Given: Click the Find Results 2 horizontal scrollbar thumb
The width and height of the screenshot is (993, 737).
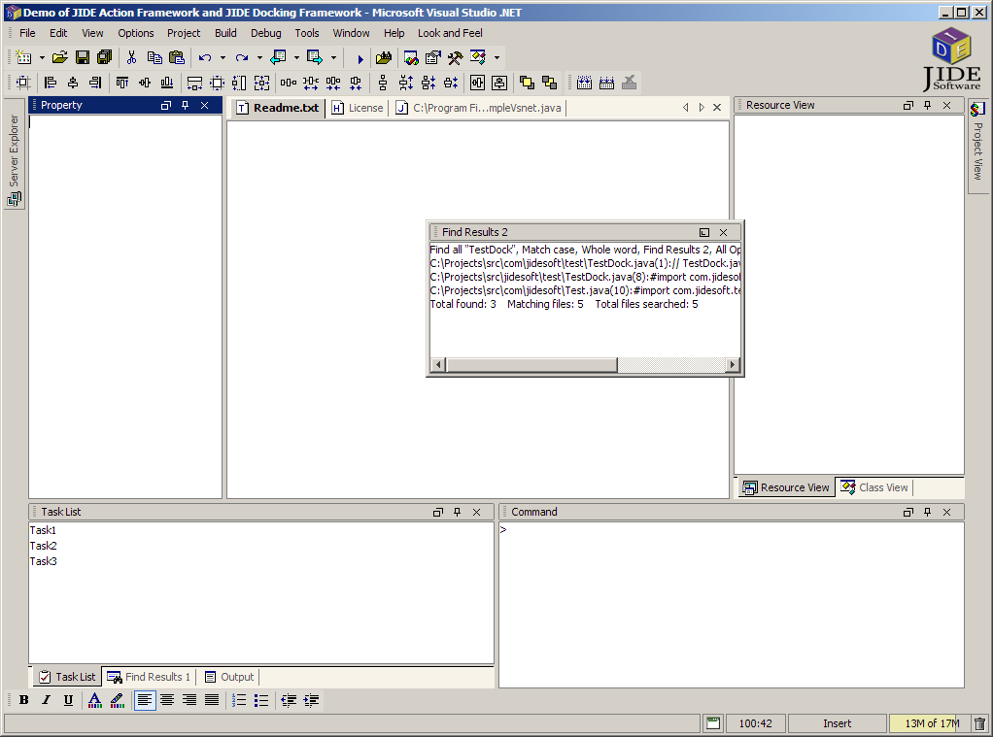Looking at the screenshot, I should (x=531, y=365).
